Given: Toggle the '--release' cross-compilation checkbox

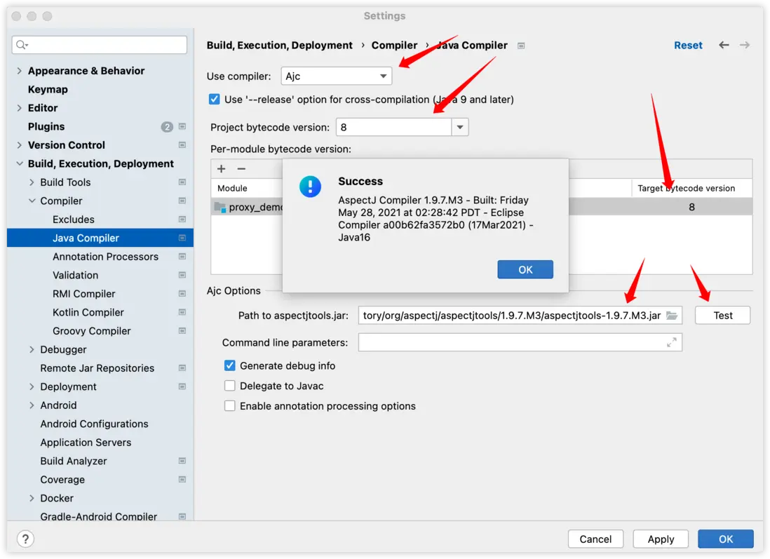Looking at the screenshot, I should tap(214, 99).
